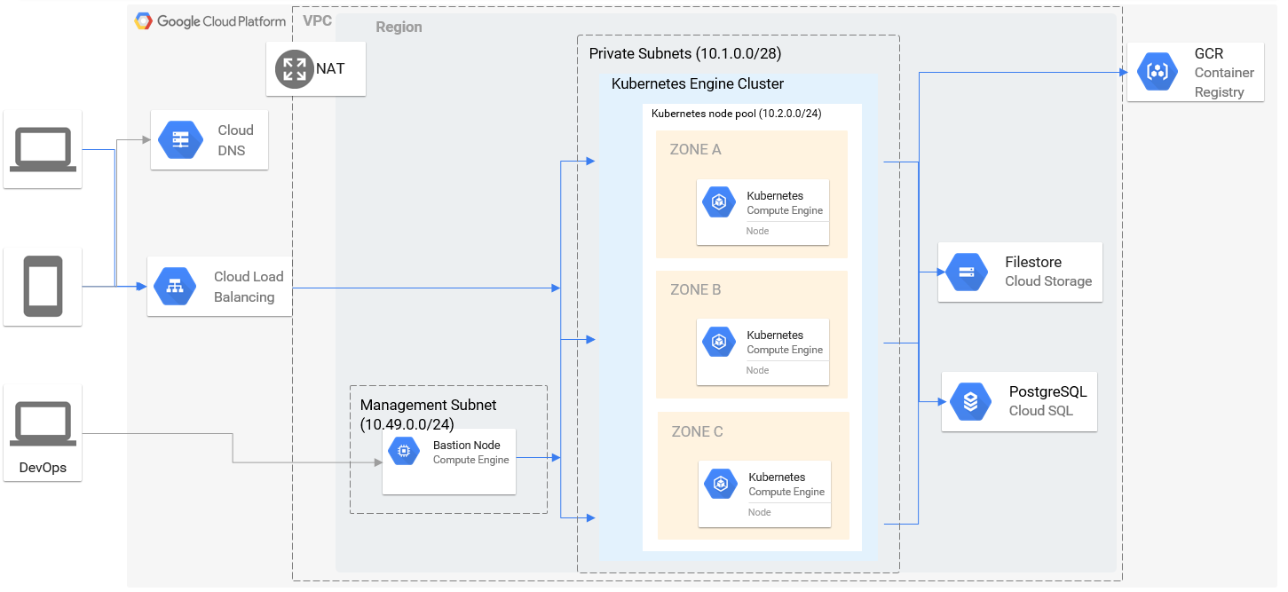1288x592 pixels.
Task: Select the ZONE B heading
Action: click(x=695, y=290)
